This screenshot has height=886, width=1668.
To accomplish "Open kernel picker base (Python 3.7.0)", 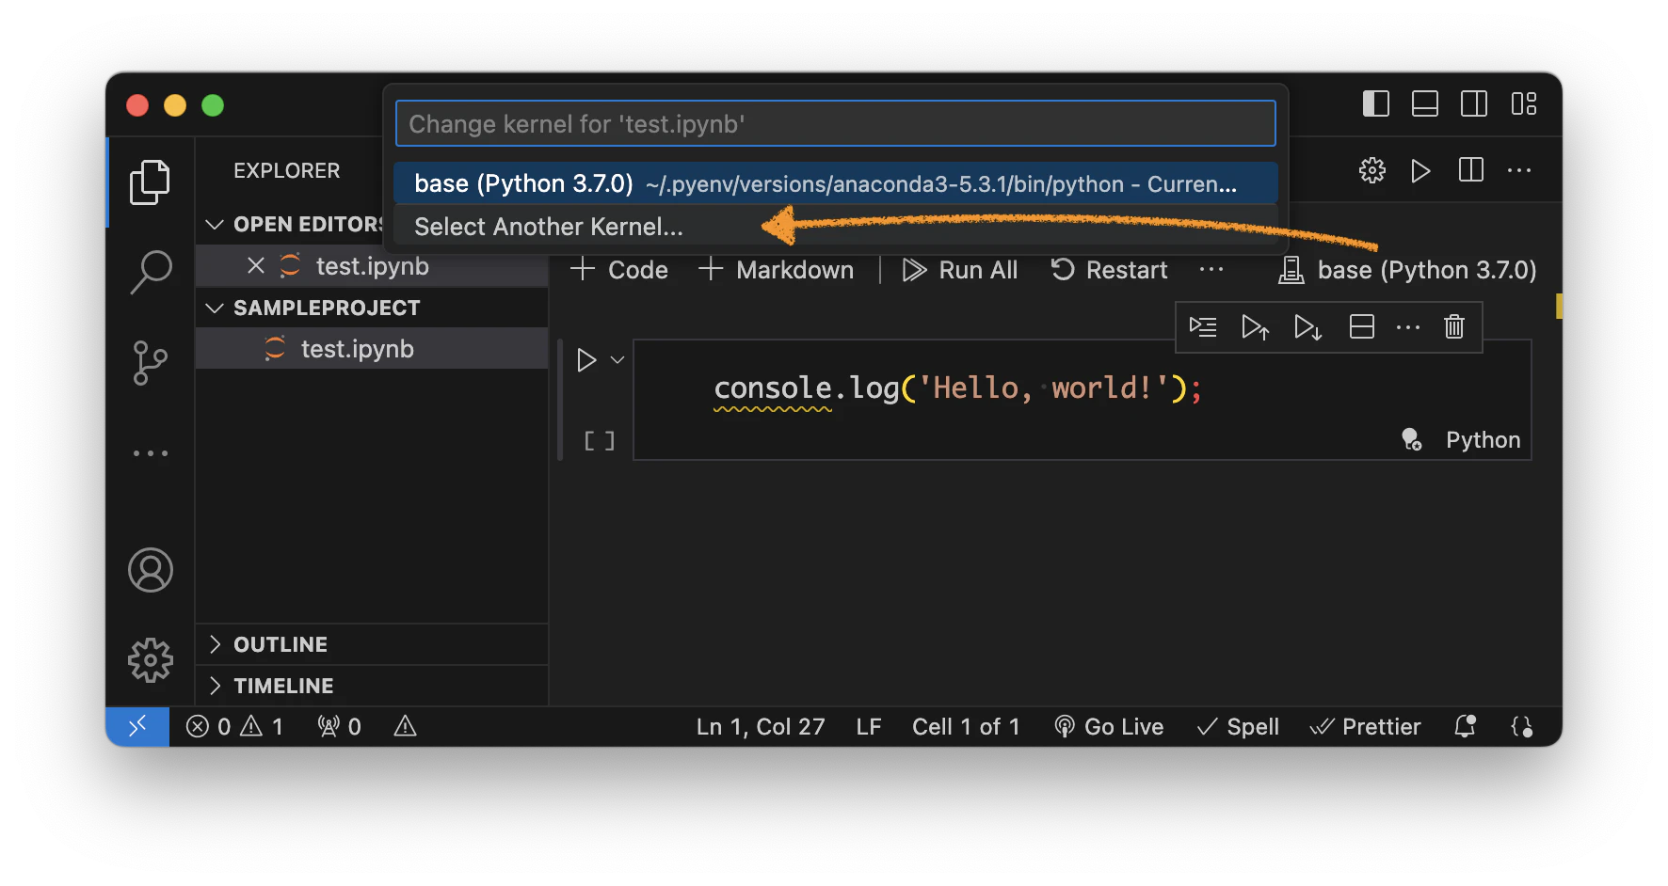I will tap(1407, 270).
